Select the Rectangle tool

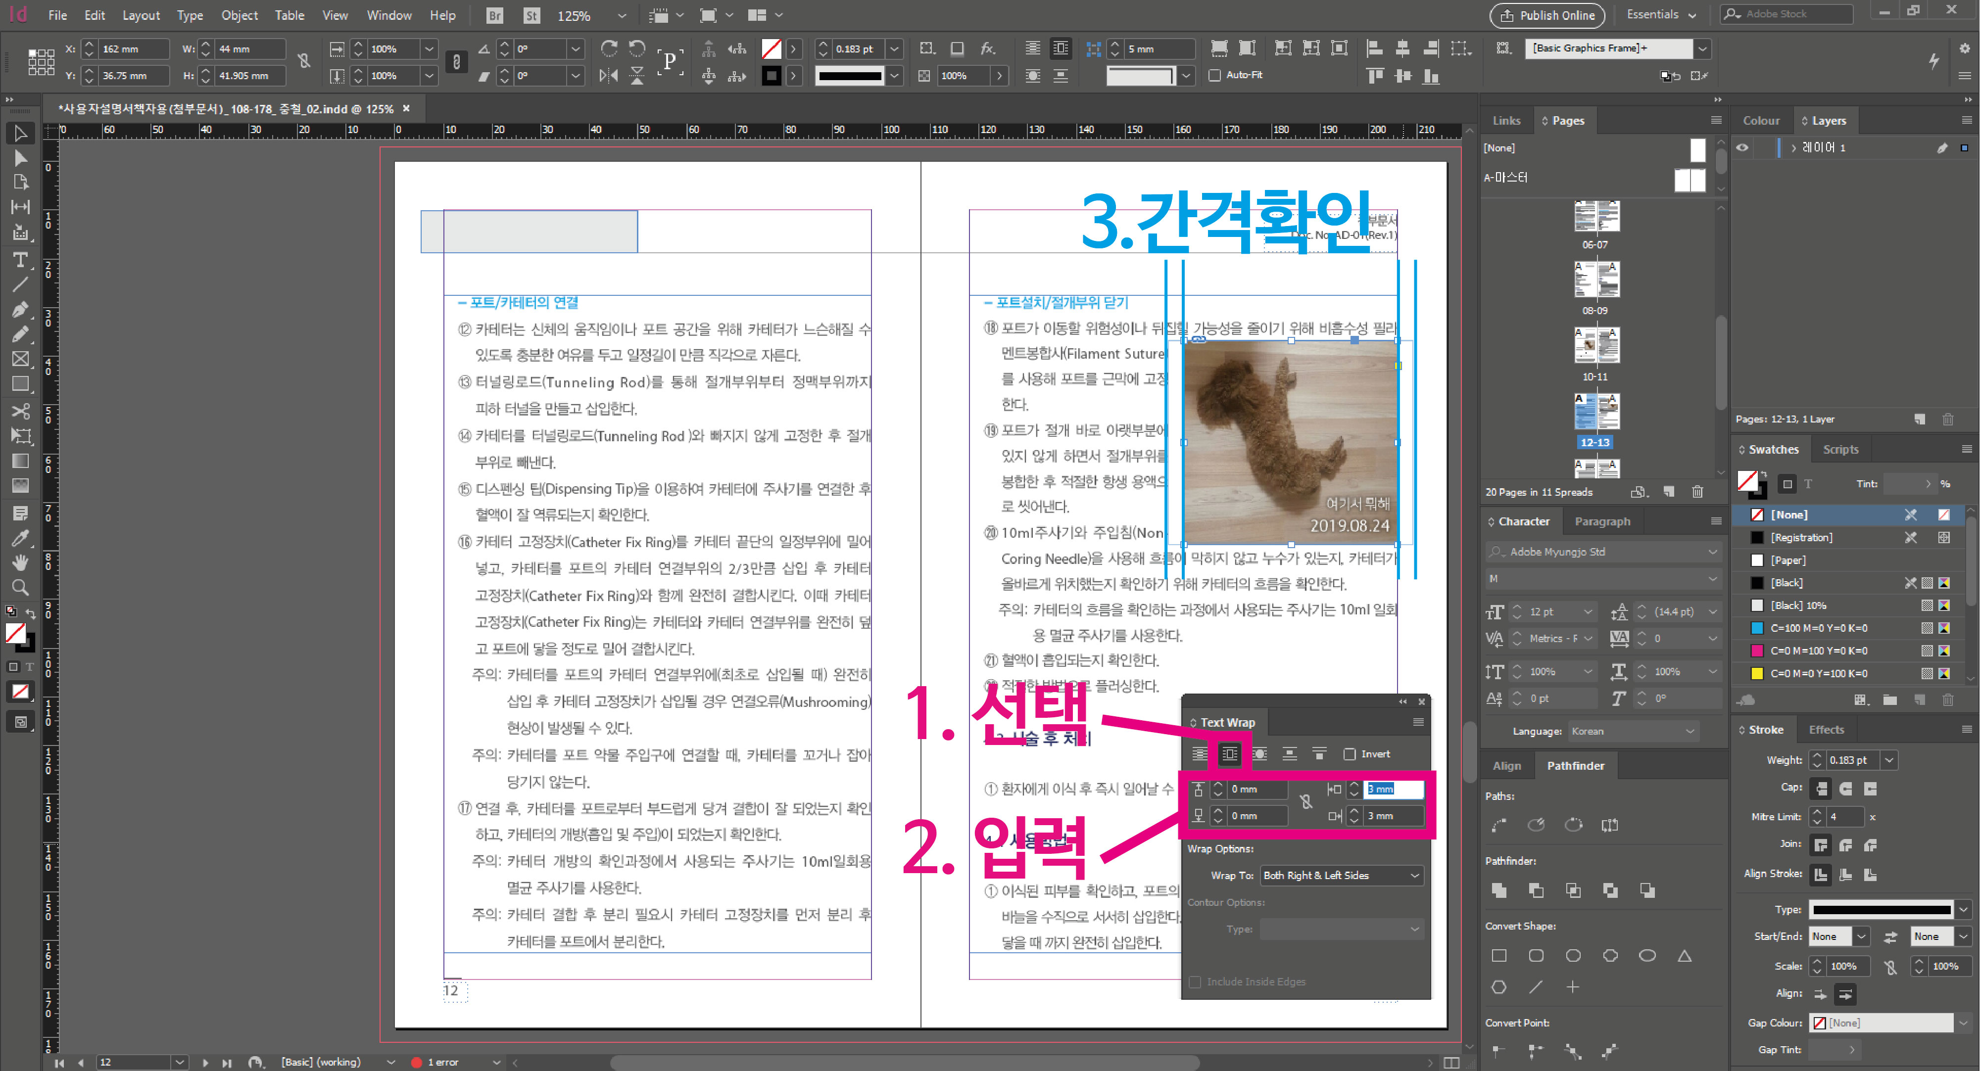click(20, 383)
